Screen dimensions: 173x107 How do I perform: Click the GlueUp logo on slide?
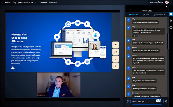pos(13,68)
